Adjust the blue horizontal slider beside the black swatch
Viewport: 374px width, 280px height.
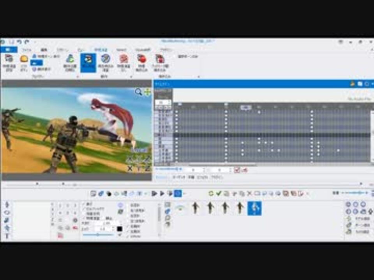pyautogui.click(x=98, y=235)
